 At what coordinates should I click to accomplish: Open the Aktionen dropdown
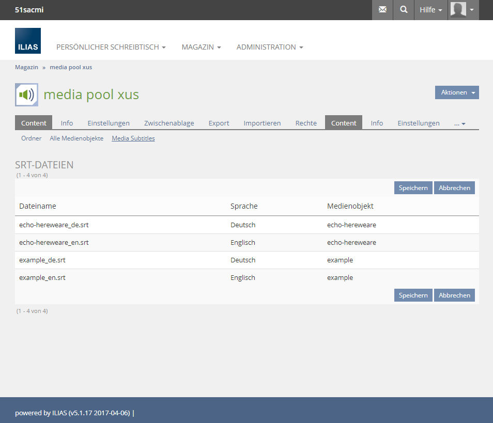coord(457,92)
